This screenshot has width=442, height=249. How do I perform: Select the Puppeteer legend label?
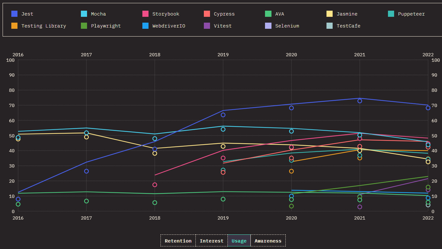click(411, 14)
